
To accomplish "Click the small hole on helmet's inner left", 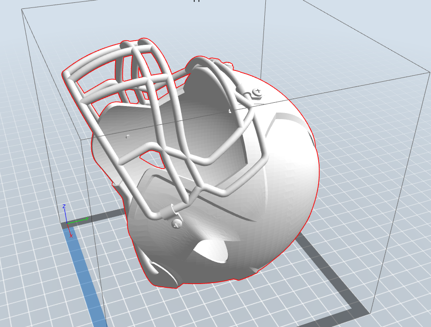I will click(127, 136).
